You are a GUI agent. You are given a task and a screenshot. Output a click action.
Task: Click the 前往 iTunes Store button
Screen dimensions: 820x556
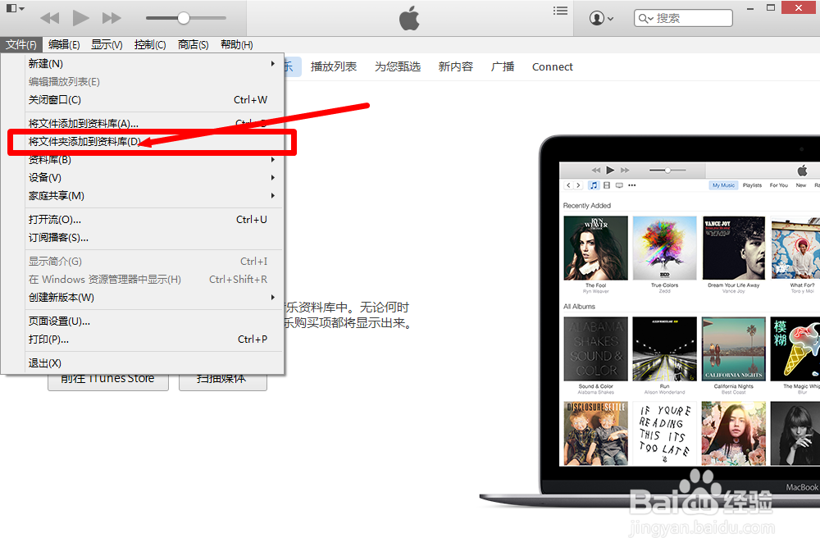(107, 378)
